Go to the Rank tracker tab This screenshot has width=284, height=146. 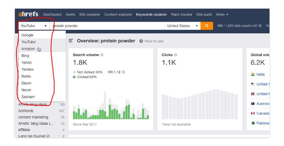pos(182,15)
